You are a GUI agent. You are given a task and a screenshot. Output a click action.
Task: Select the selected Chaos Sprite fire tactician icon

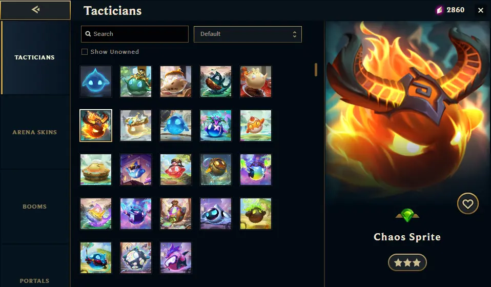click(x=96, y=126)
